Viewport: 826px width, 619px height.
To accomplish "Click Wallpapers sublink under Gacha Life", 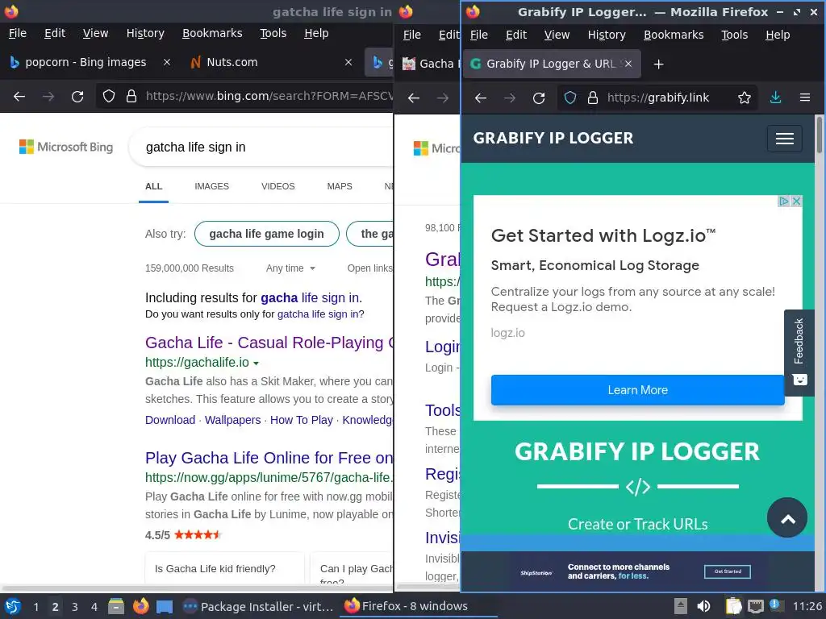I will tap(233, 420).
